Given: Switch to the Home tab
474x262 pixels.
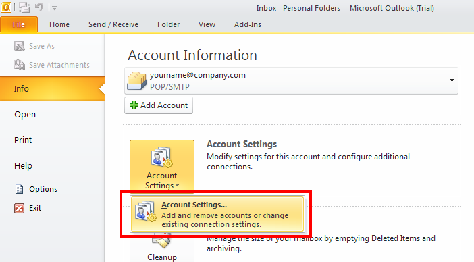Looking at the screenshot, I should 59,24.
